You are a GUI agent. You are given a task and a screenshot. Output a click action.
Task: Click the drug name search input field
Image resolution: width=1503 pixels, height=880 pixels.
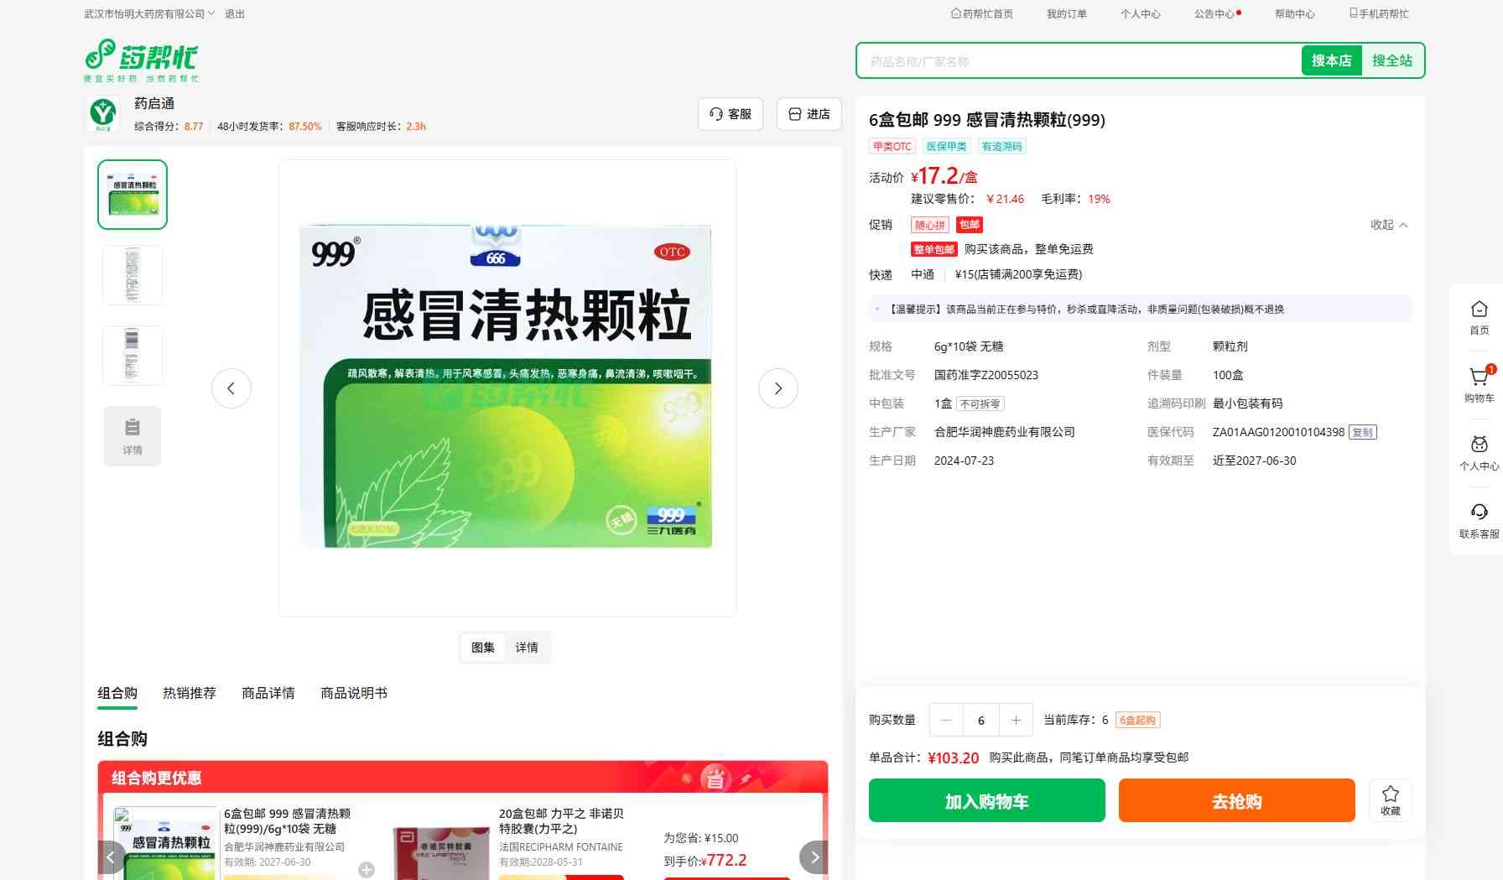pos(1078,61)
